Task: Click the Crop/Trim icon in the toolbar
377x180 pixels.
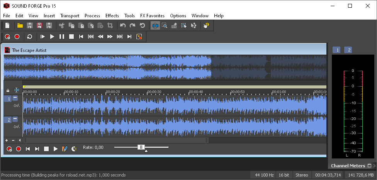Action: point(110,25)
